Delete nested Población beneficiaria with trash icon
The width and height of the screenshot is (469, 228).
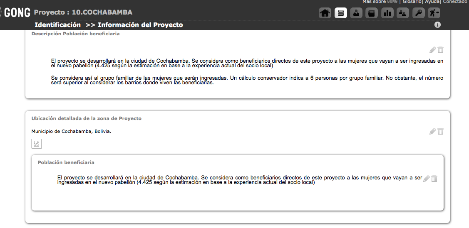[434, 179]
